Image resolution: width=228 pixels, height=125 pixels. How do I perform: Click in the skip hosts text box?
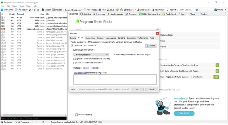(115, 80)
